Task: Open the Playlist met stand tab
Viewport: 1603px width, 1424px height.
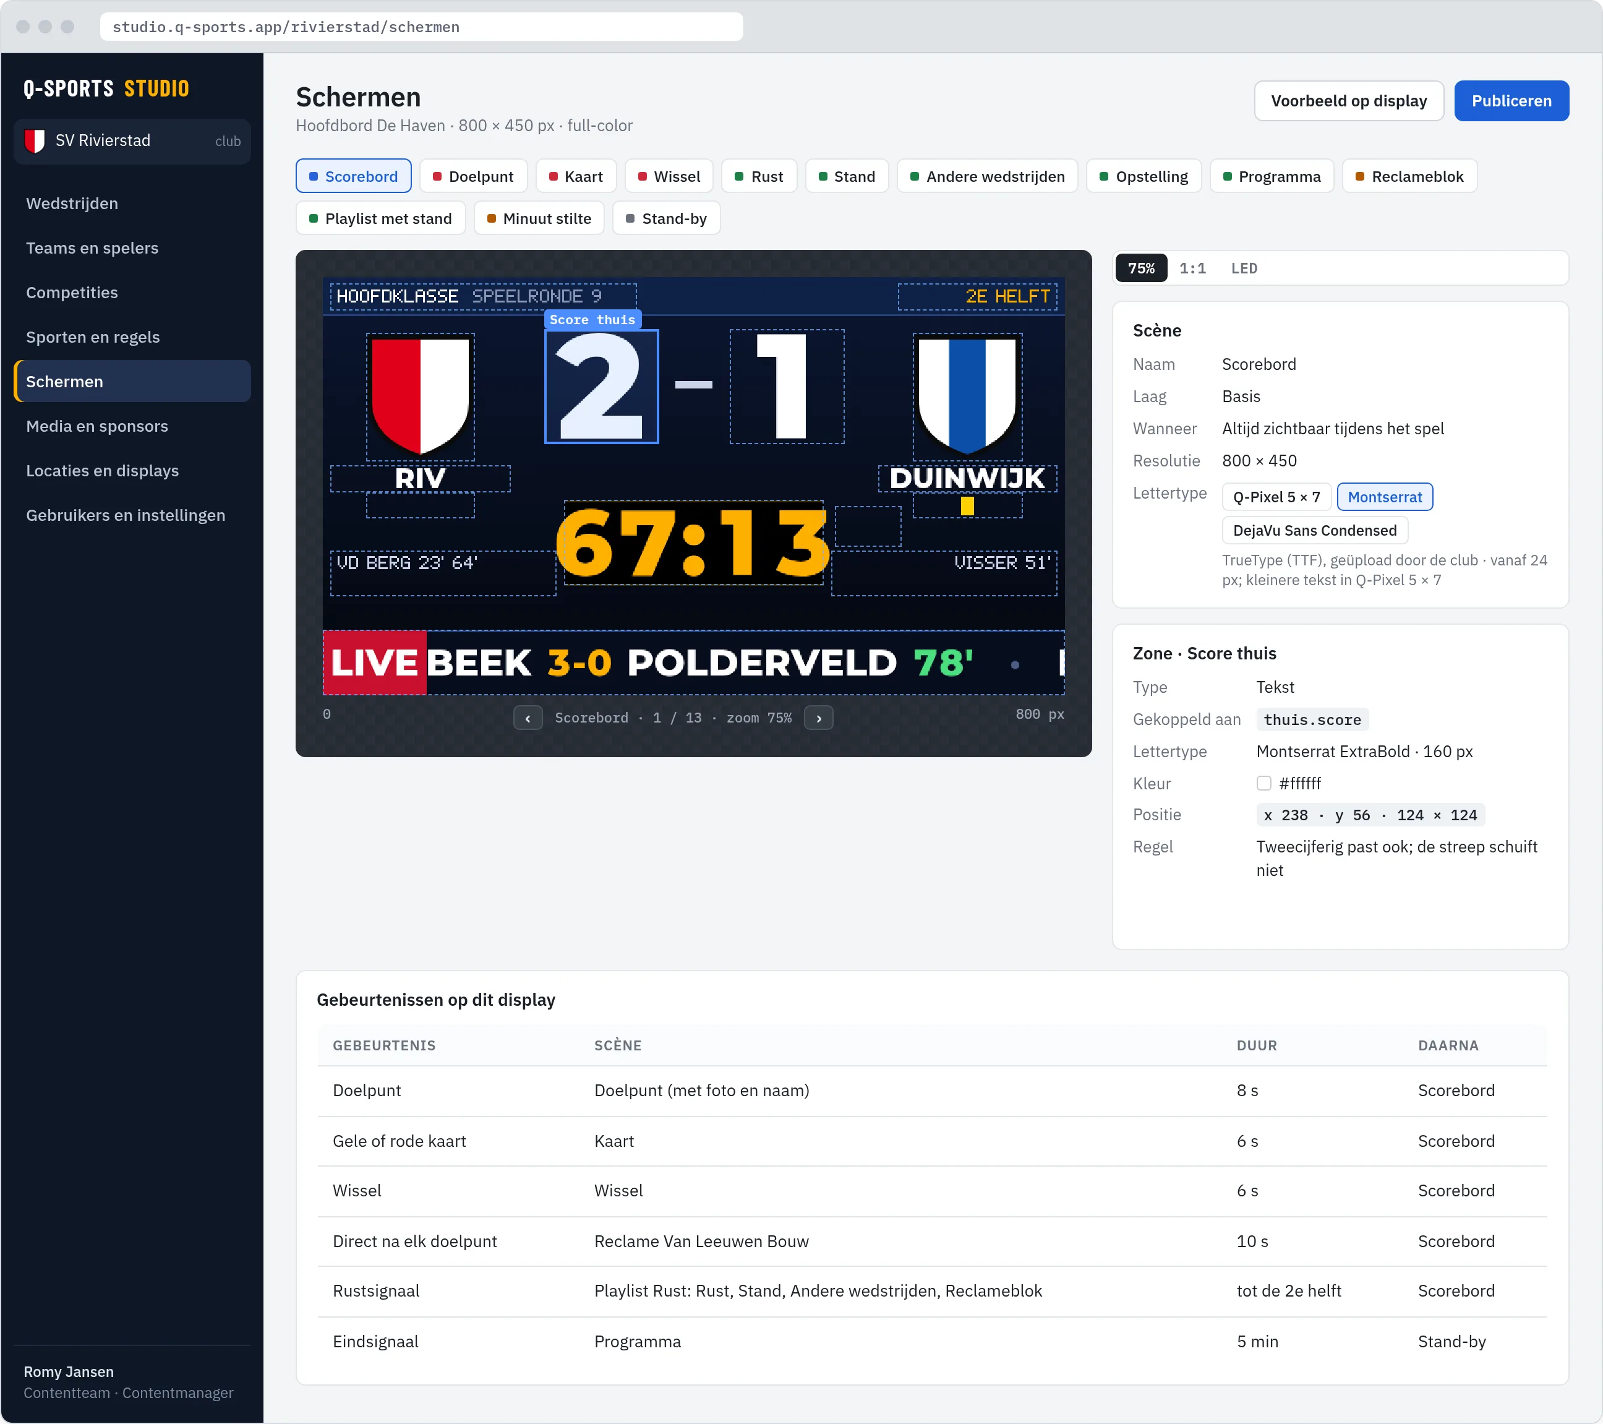Action: (x=380, y=219)
